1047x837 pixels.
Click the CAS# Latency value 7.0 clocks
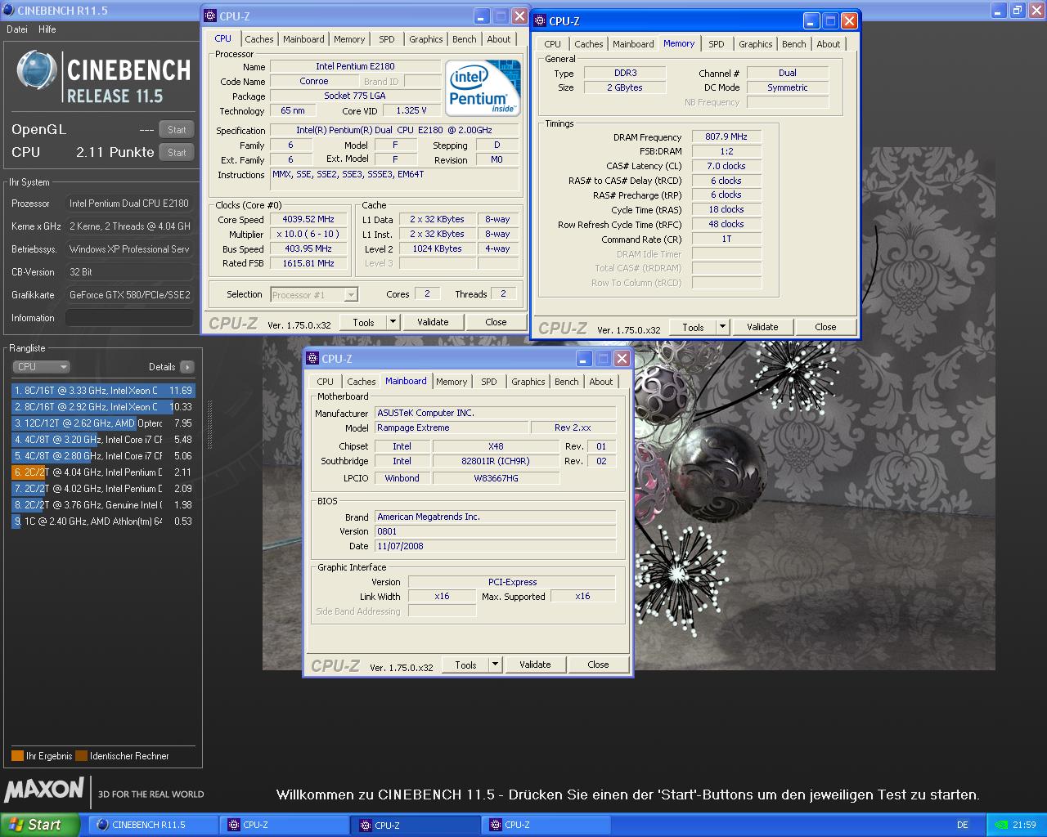[726, 166]
